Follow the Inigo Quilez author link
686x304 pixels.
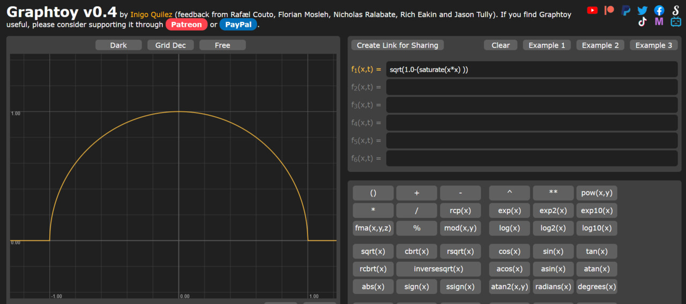[152, 14]
